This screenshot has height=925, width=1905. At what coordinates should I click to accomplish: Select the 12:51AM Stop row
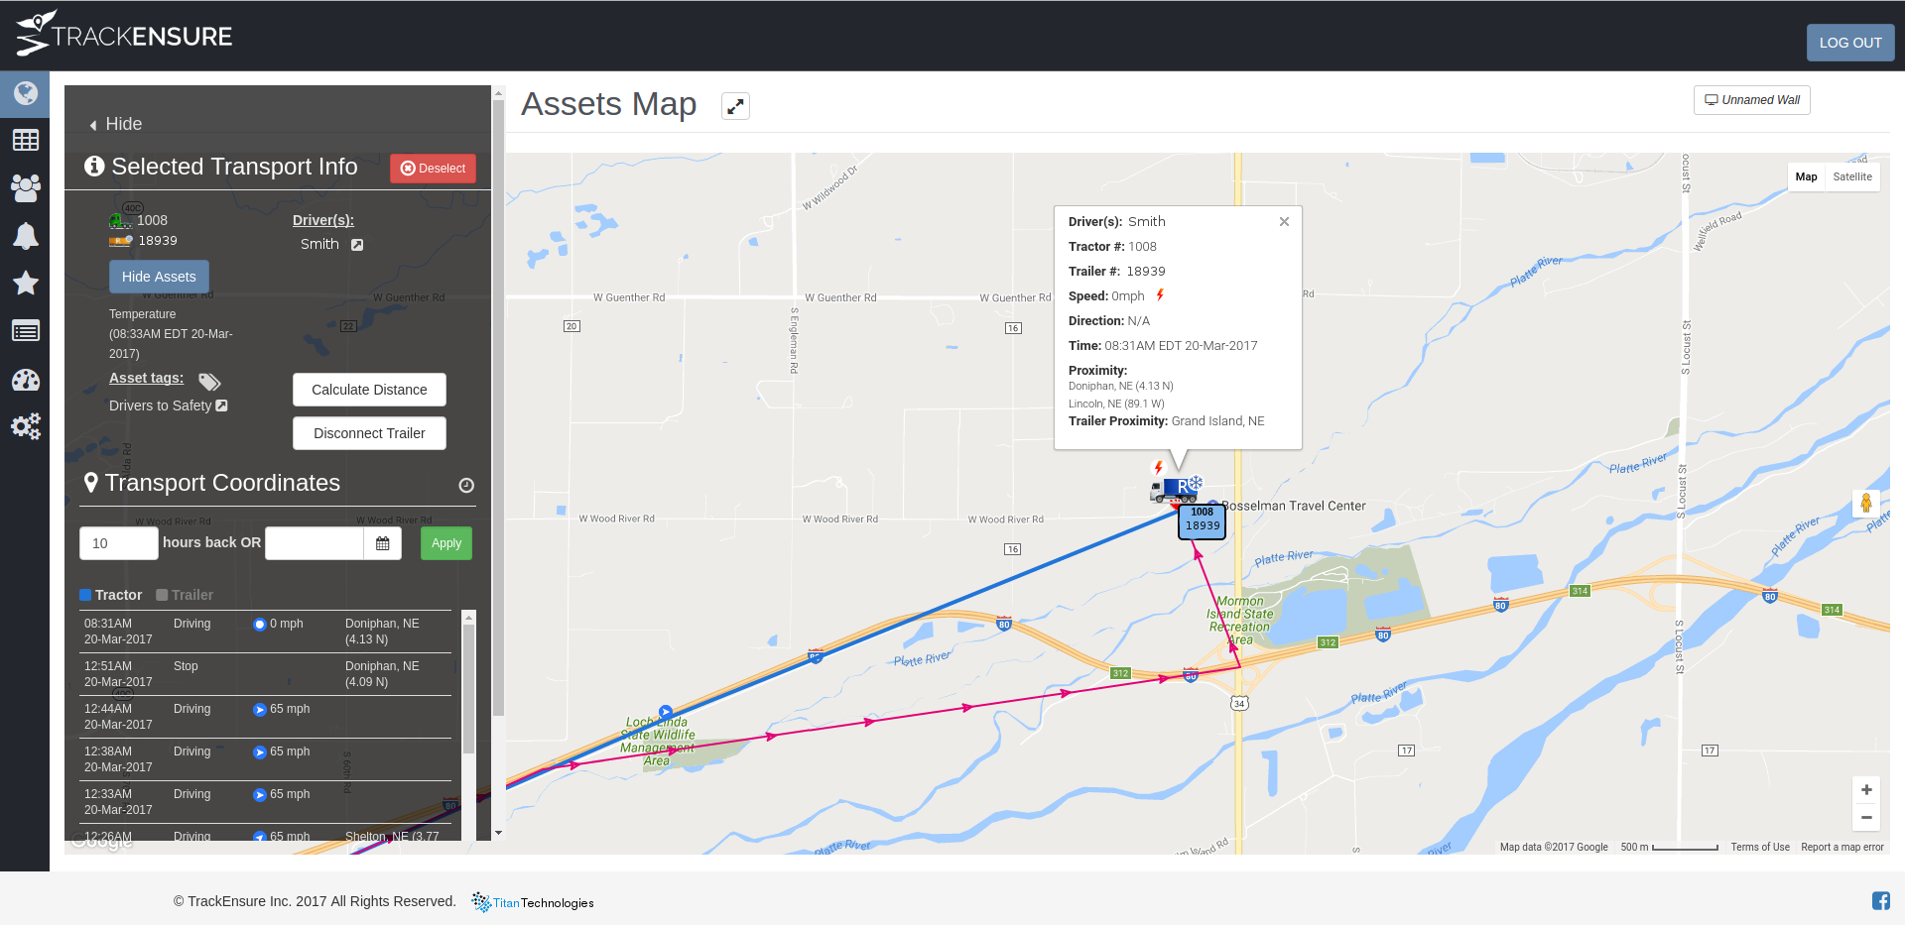(265, 674)
